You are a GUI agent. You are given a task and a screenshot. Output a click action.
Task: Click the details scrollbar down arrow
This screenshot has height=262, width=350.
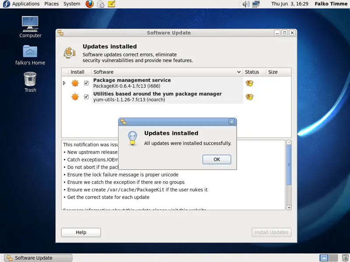point(289,207)
